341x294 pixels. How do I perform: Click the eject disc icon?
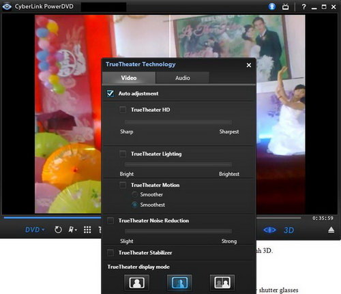click(x=331, y=230)
